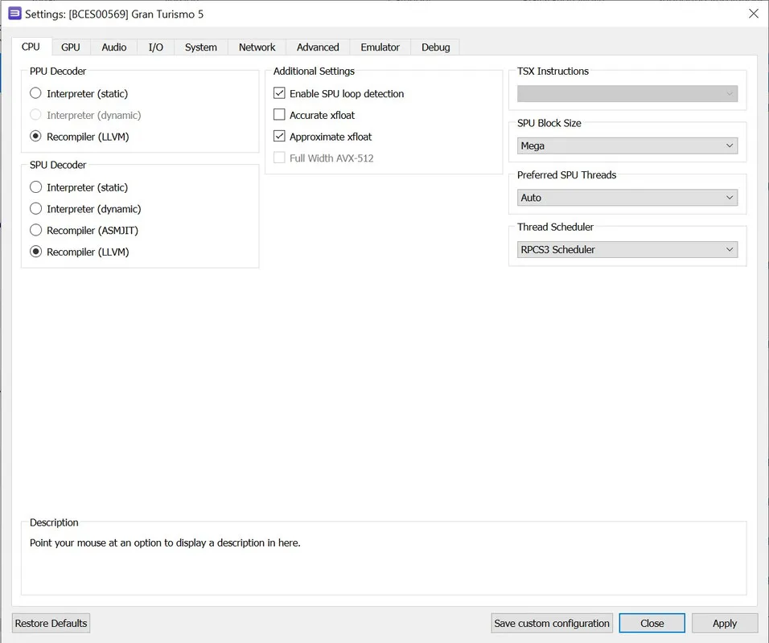Select SPU Interpreter (static) option
This screenshot has height=643, width=769.
(79, 187)
